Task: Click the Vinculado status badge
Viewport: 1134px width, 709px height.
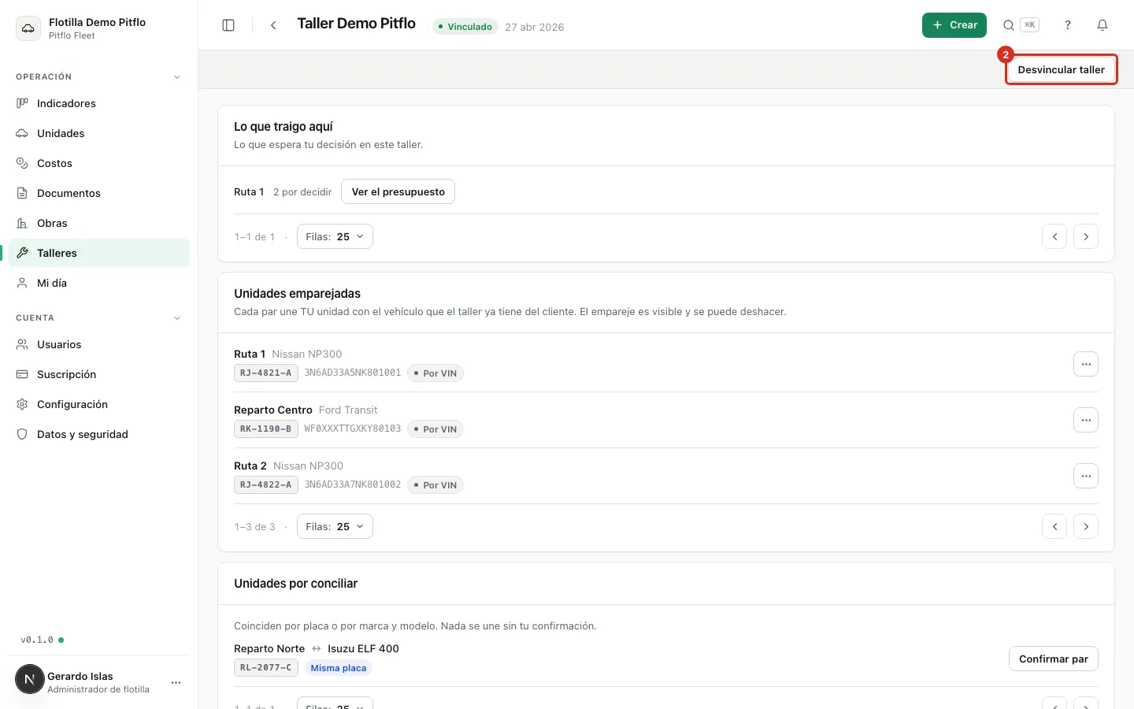Action: 465,27
